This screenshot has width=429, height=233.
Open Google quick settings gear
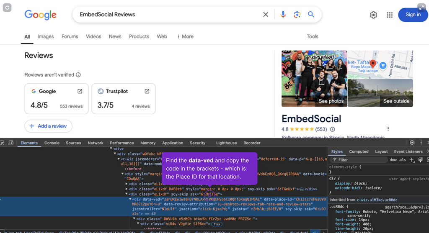pyautogui.click(x=373, y=15)
